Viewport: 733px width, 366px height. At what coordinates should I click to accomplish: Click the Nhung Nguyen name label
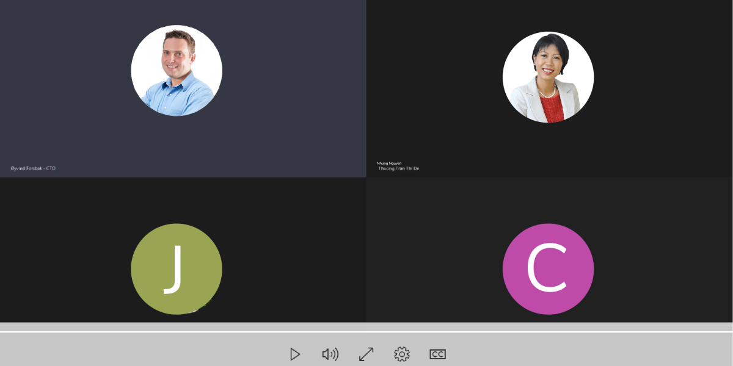tap(389, 163)
